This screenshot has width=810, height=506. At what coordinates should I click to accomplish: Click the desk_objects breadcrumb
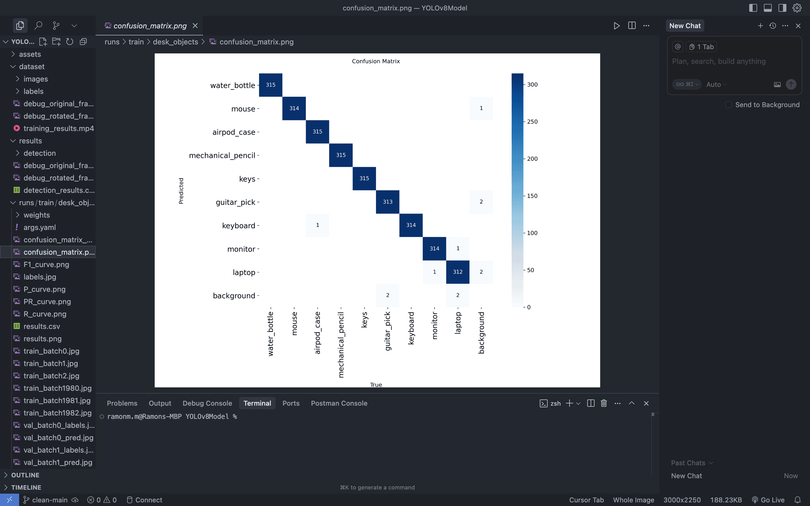pos(175,42)
